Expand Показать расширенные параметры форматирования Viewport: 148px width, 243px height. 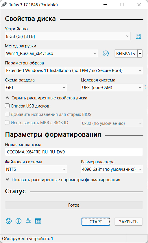(63, 180)
